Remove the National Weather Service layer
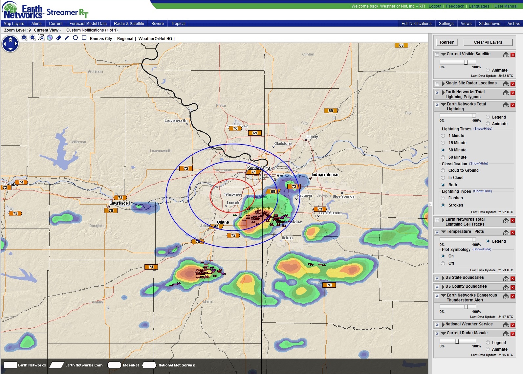523x374 pixels. point(513,325)
